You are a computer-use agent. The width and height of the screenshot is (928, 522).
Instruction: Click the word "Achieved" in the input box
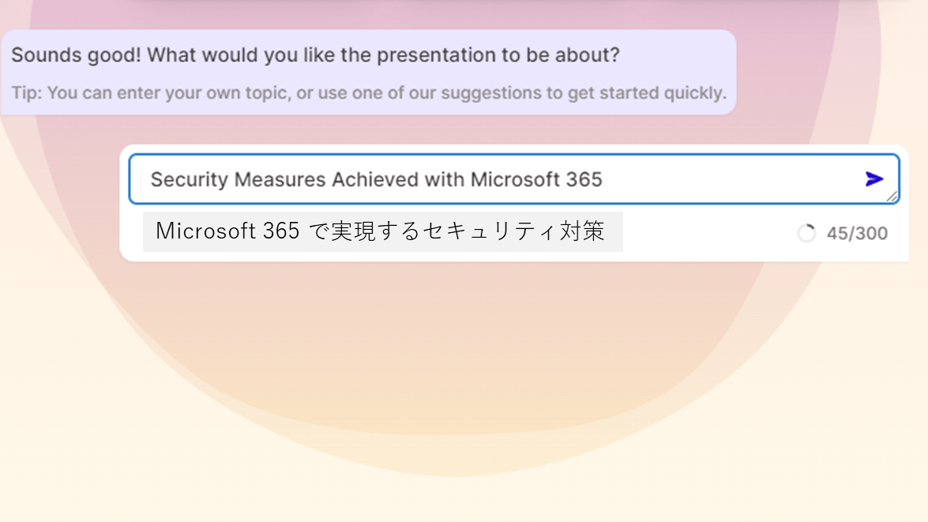coord(375,179)
